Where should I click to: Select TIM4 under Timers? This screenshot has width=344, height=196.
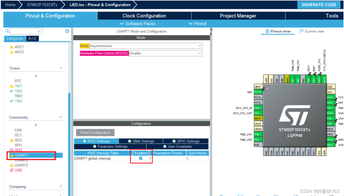[x=18, y=101]
